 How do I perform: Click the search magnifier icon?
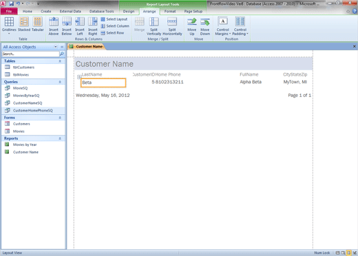62,54
